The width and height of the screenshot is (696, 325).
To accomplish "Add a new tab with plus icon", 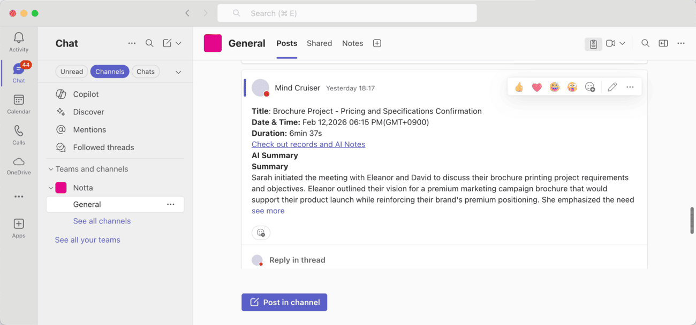I will [x=377, y=43].
